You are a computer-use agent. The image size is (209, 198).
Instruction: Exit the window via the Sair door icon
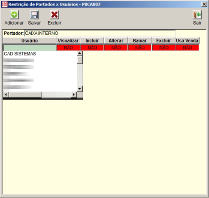[x=197, y=15]
